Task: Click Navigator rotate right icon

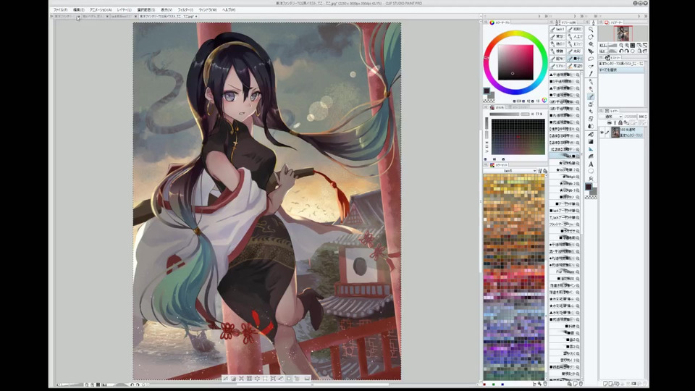Action: coord(627,51)
